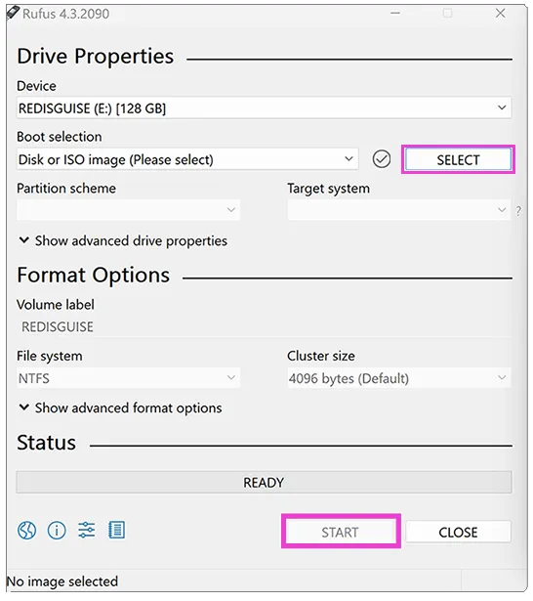This screenshot has height=601, width=533.
Task: Open application settings sliders icon
Action: (x=87, y=531)
